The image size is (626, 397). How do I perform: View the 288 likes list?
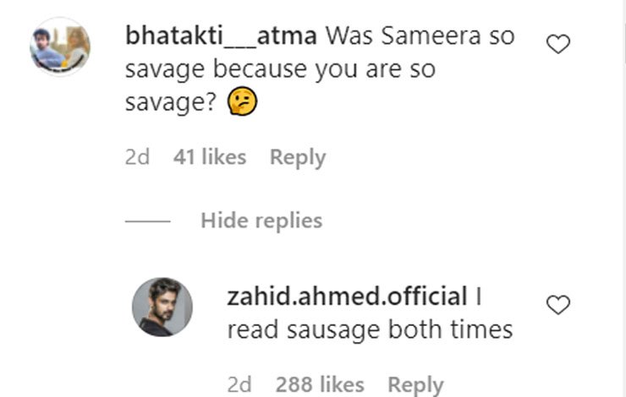(320, 385)
